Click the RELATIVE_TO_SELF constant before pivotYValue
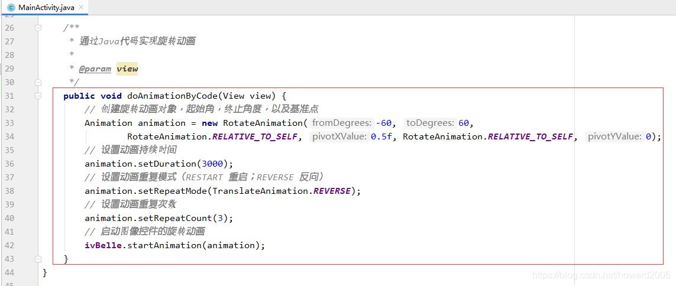 (x=531, y=137)
